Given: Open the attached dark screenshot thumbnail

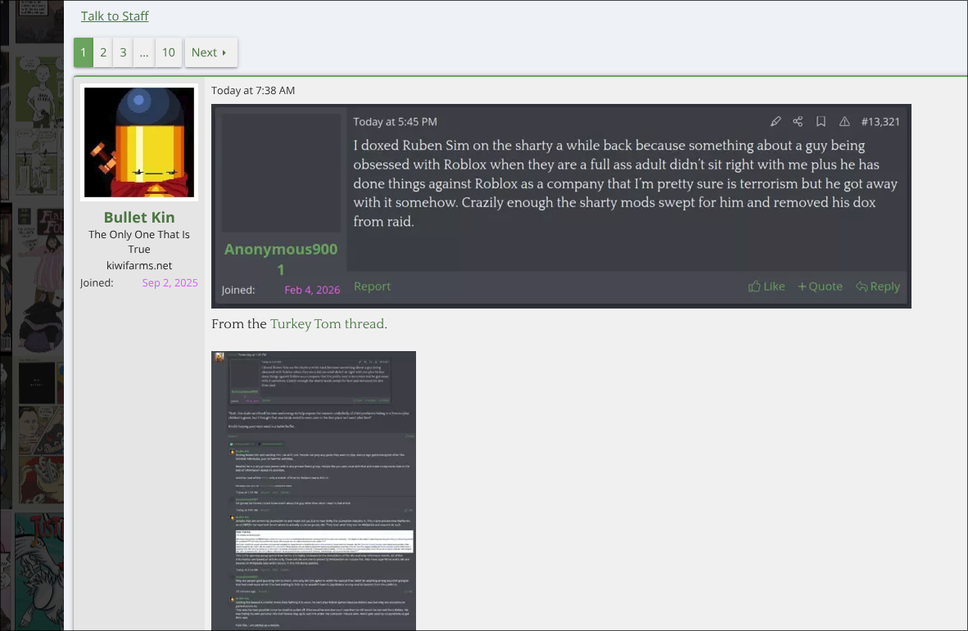Looking at the screenshot, I should pyautogui.click(x=314, y=491).
